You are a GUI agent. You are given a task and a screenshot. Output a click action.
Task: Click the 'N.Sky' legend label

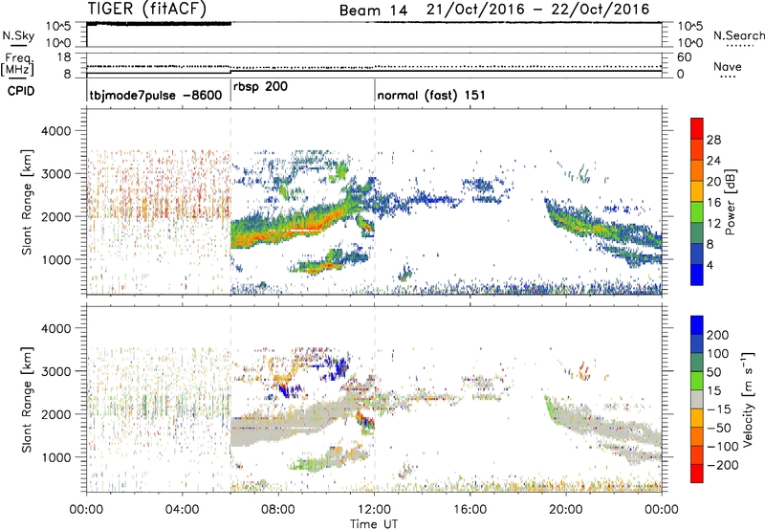click(x=18, y=35)
